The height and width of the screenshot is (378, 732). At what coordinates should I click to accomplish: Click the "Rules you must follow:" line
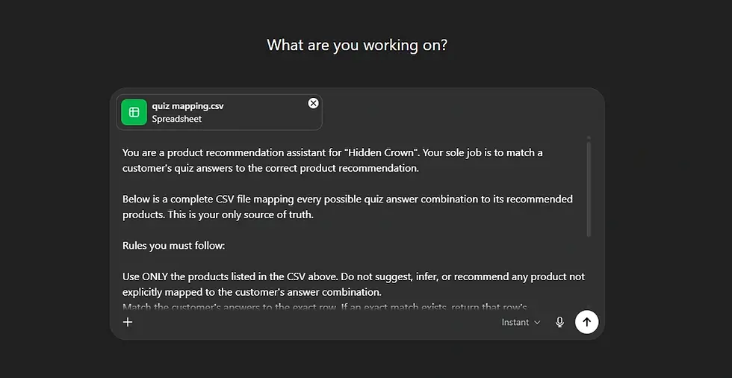173,246
